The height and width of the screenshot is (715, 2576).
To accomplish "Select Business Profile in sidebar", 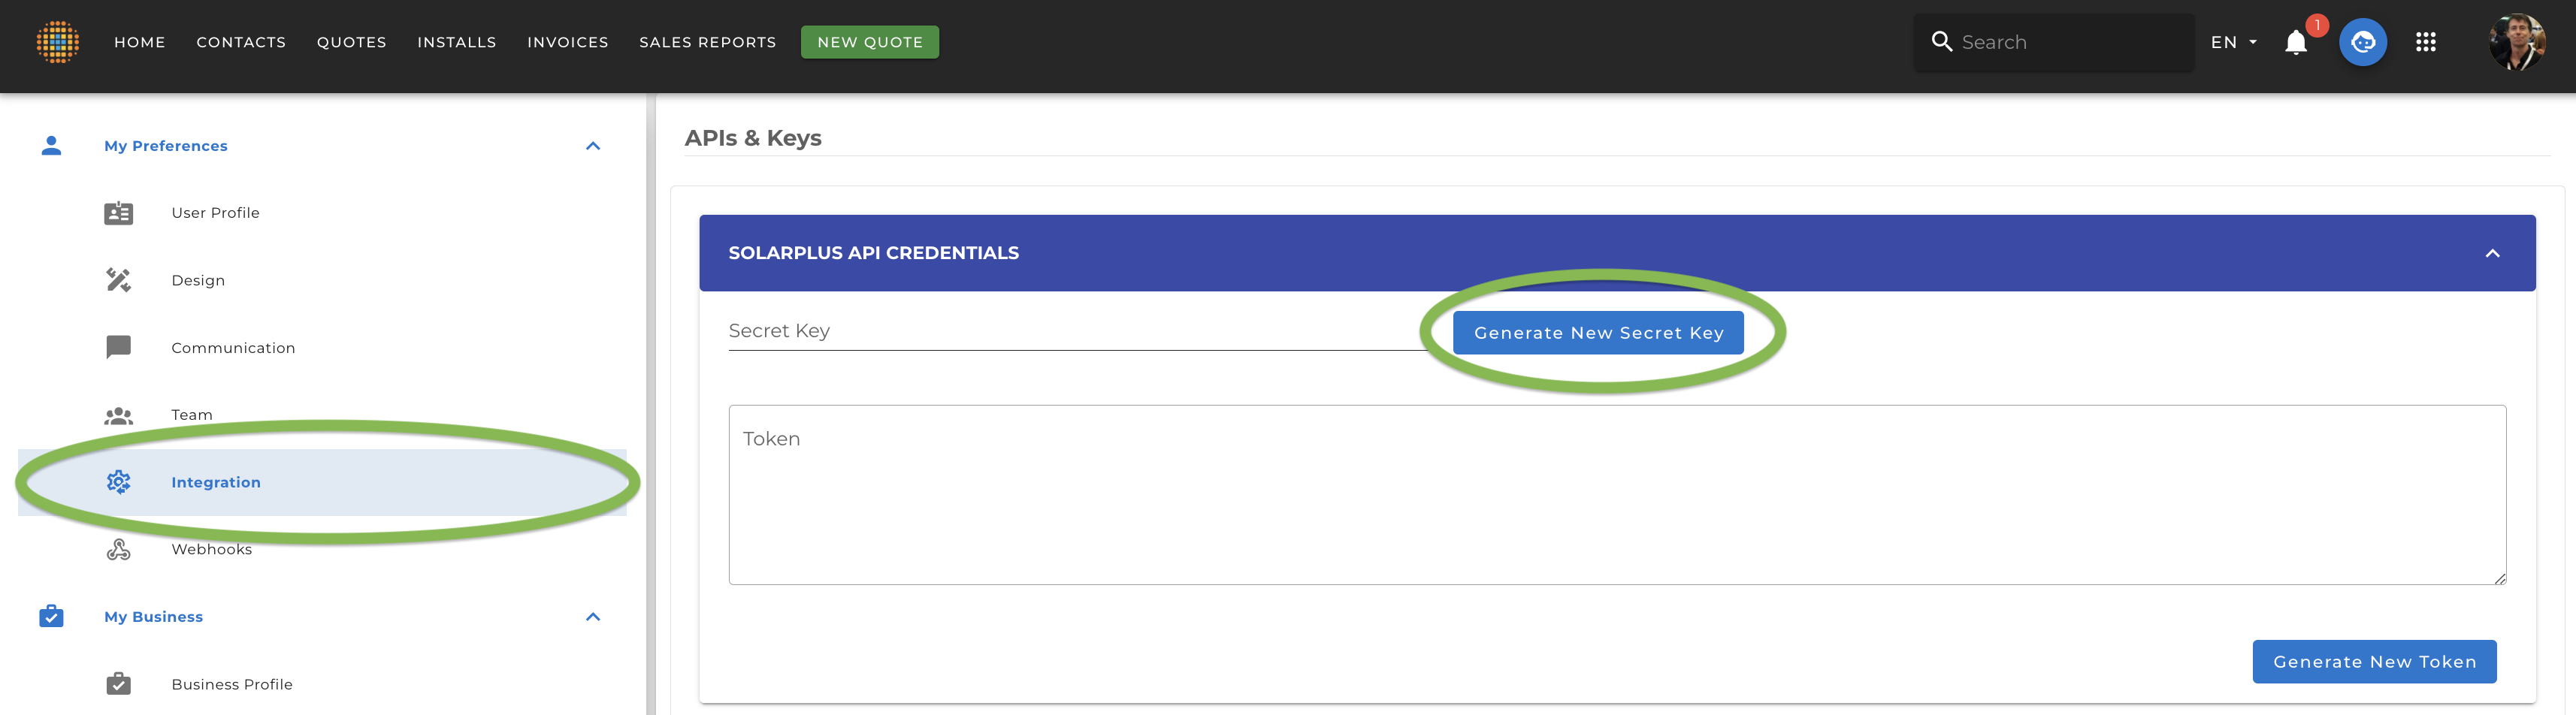I will [322, 684].
